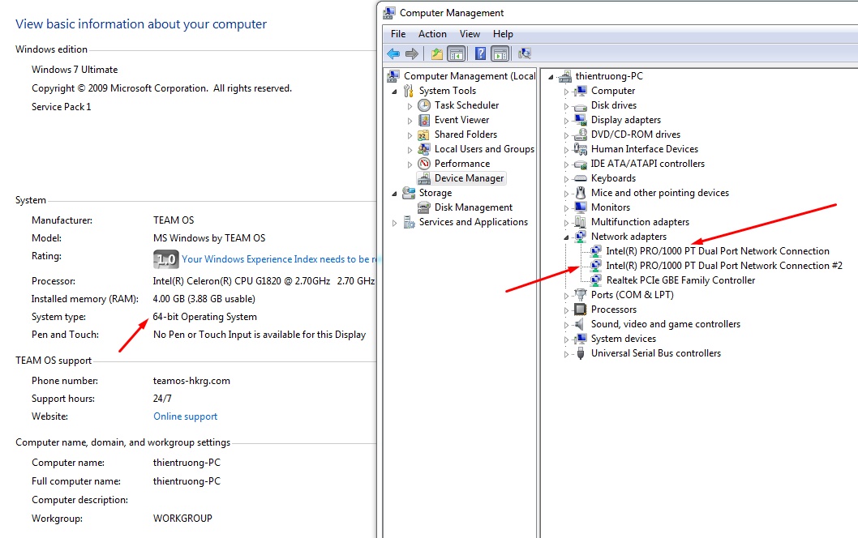
Task: Click the Keyboards category icon
Action: click(581, 178)
